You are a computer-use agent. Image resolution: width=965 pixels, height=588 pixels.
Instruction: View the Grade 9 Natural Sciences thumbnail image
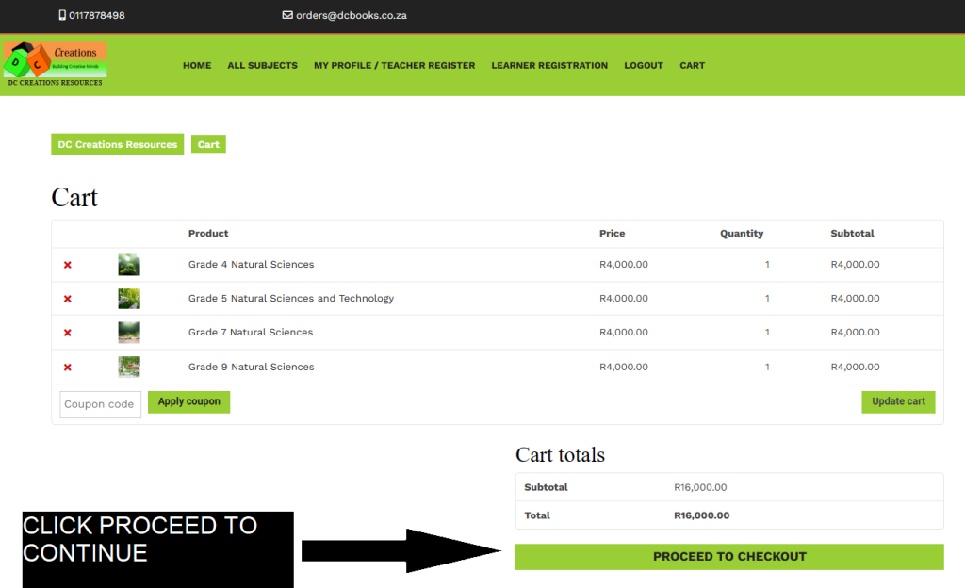128,367
